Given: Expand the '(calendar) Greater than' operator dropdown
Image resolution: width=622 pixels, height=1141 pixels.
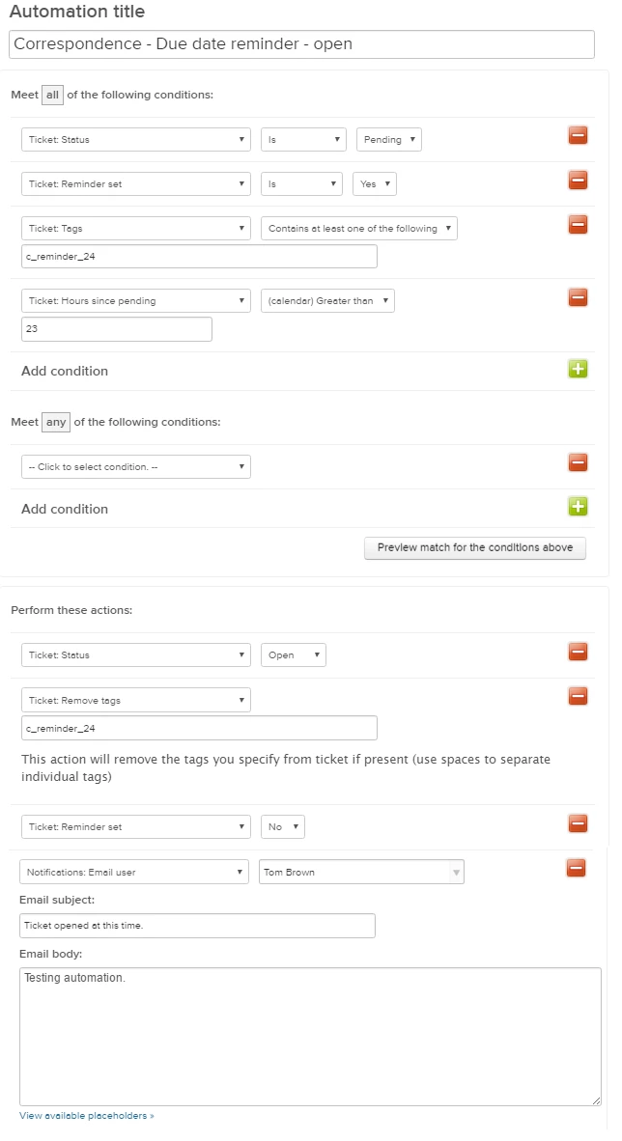Looking at the screenshot, I should point(327,301).
